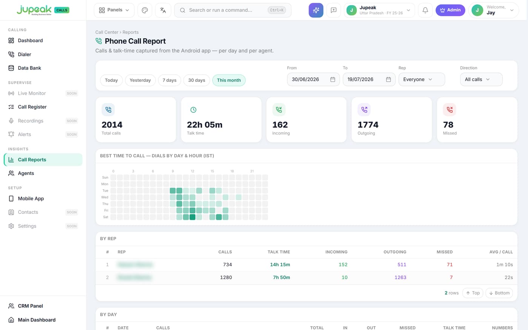Click the Talk time clock icon
This screenshot has width=528, height=330.
[x=193, y=110]
